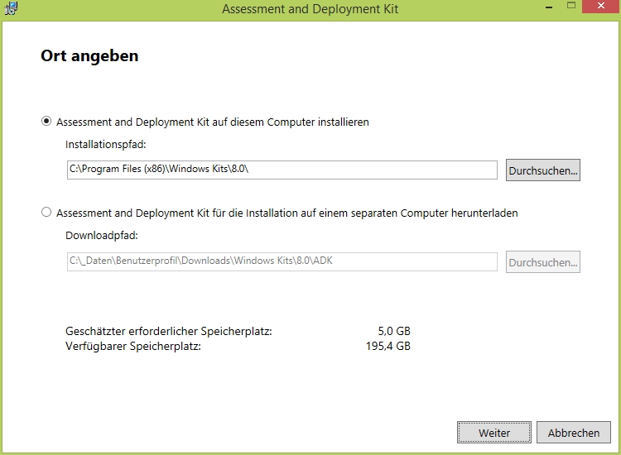Click the 'Installationspfad:' label
This screenshot has height=455, width=621.
click(x=106, y=145)
